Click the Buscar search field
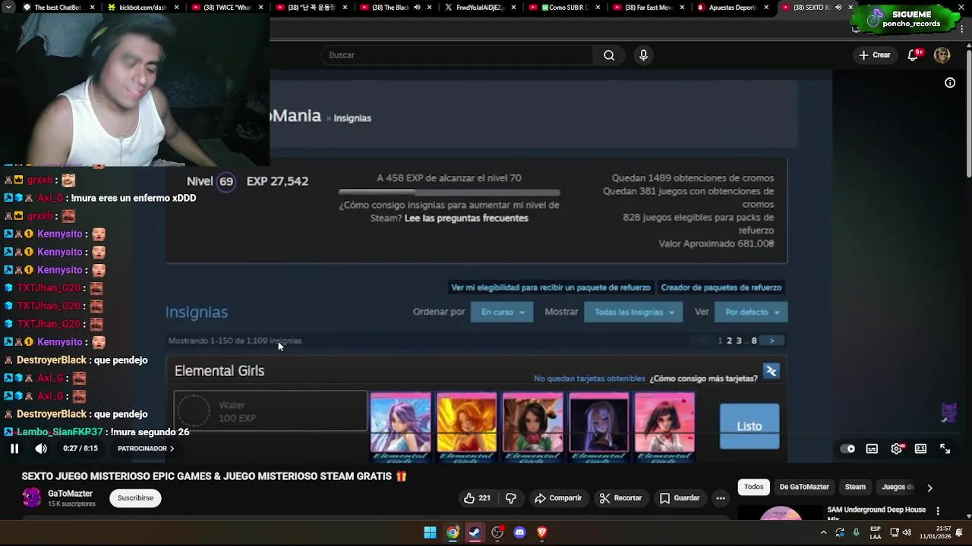This screenshot has width=972, height=546. [x=457, y=55]
